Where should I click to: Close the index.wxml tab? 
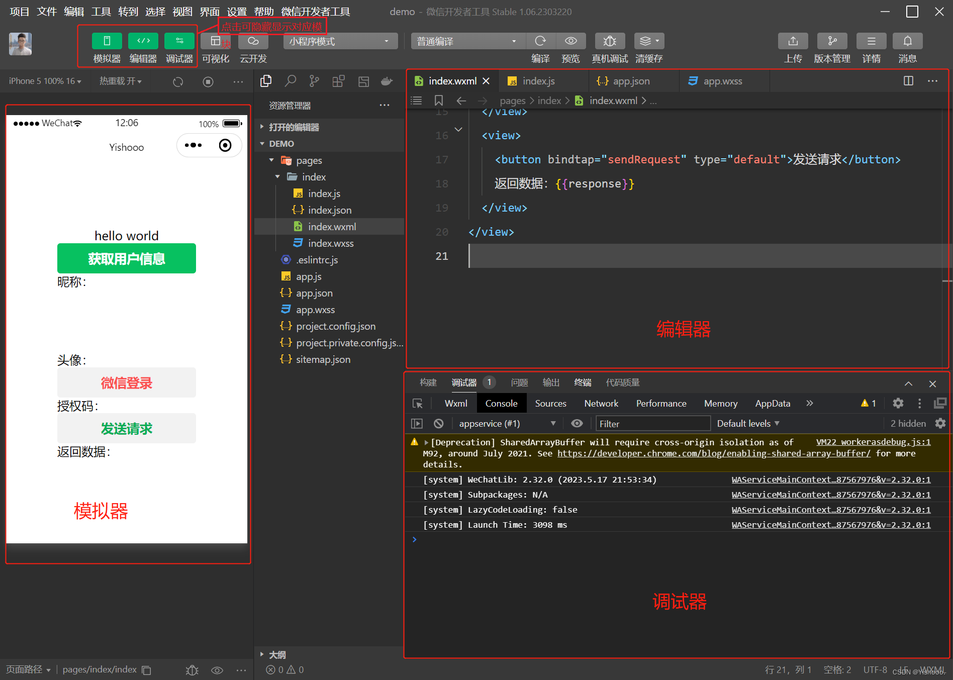tap(486, 81)
